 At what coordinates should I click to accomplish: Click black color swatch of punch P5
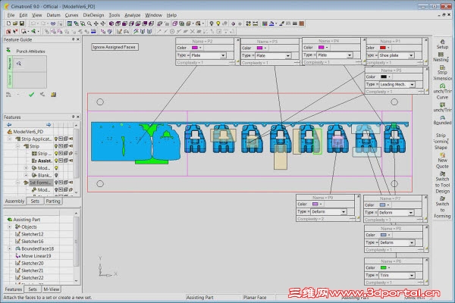coord(384,77)
